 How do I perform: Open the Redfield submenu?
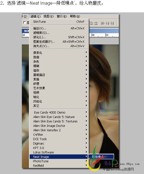pyautogui.click(x=59, y=165)
